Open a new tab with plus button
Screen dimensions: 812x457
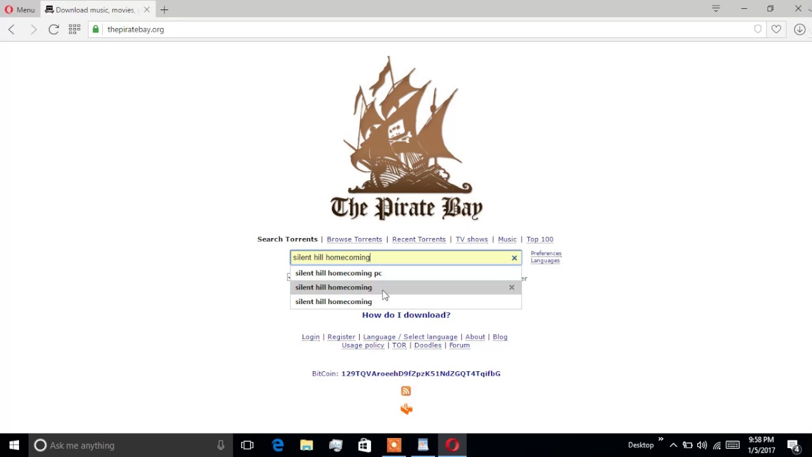[x=164, y=10]
